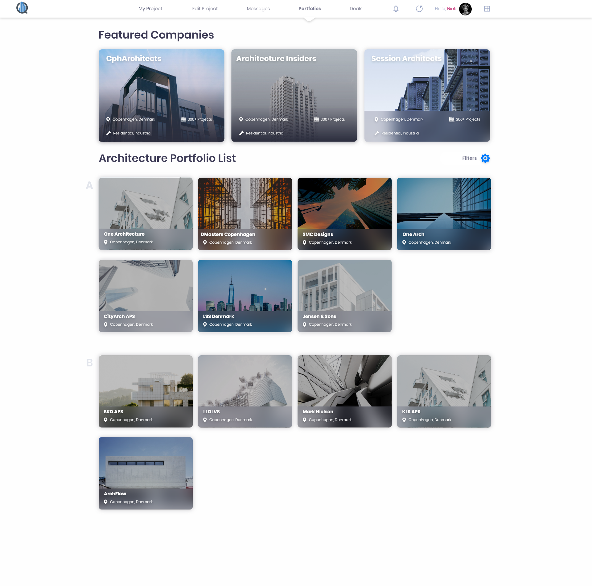Click Session Architects wrench icon
This screenshot has height=586, width=592.
(x=376, y=133)
